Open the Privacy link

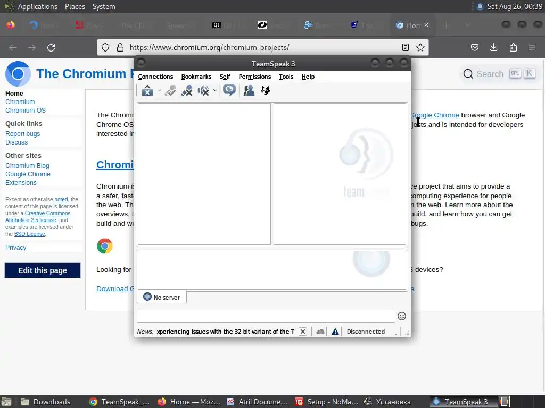[x=15, y=248]
